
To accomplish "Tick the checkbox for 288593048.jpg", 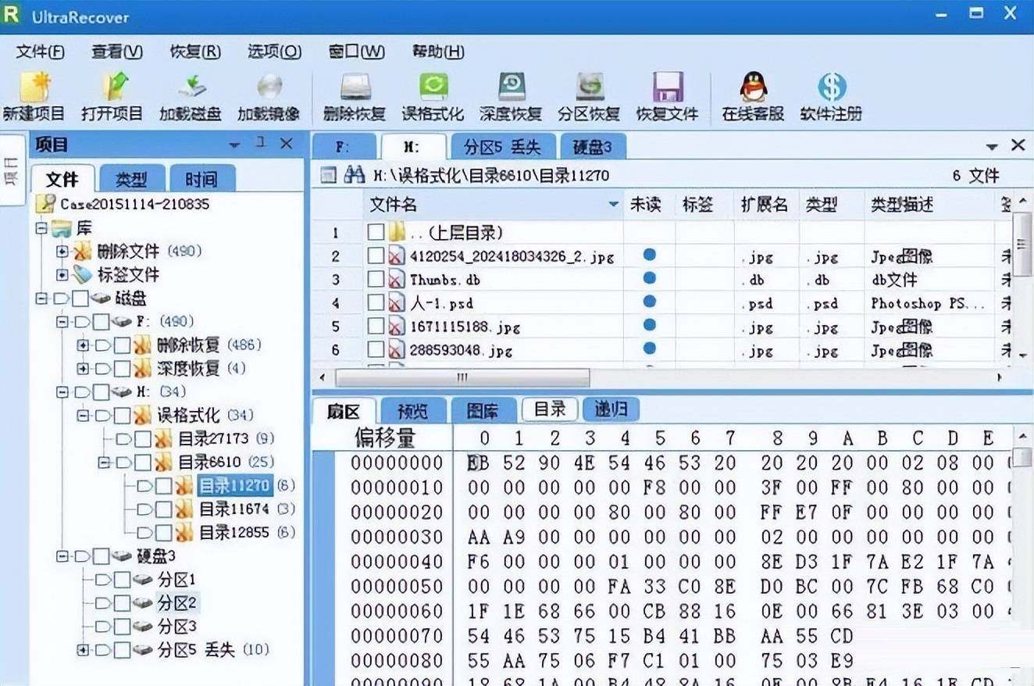I will click(x=376, y=350).
